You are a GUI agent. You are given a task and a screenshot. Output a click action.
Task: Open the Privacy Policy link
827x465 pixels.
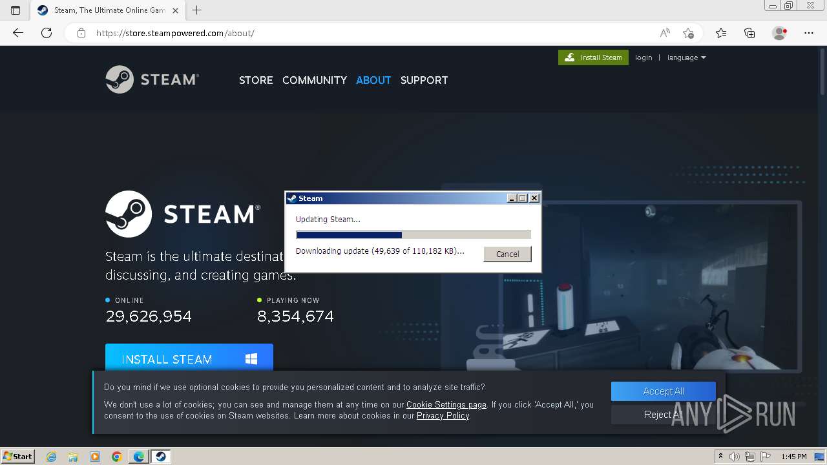443,416
